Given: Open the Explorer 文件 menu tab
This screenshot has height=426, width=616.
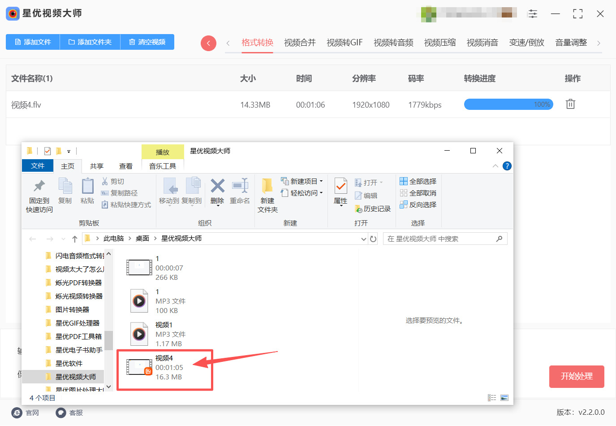Looking at the screenshot, I should pos(38,166).
